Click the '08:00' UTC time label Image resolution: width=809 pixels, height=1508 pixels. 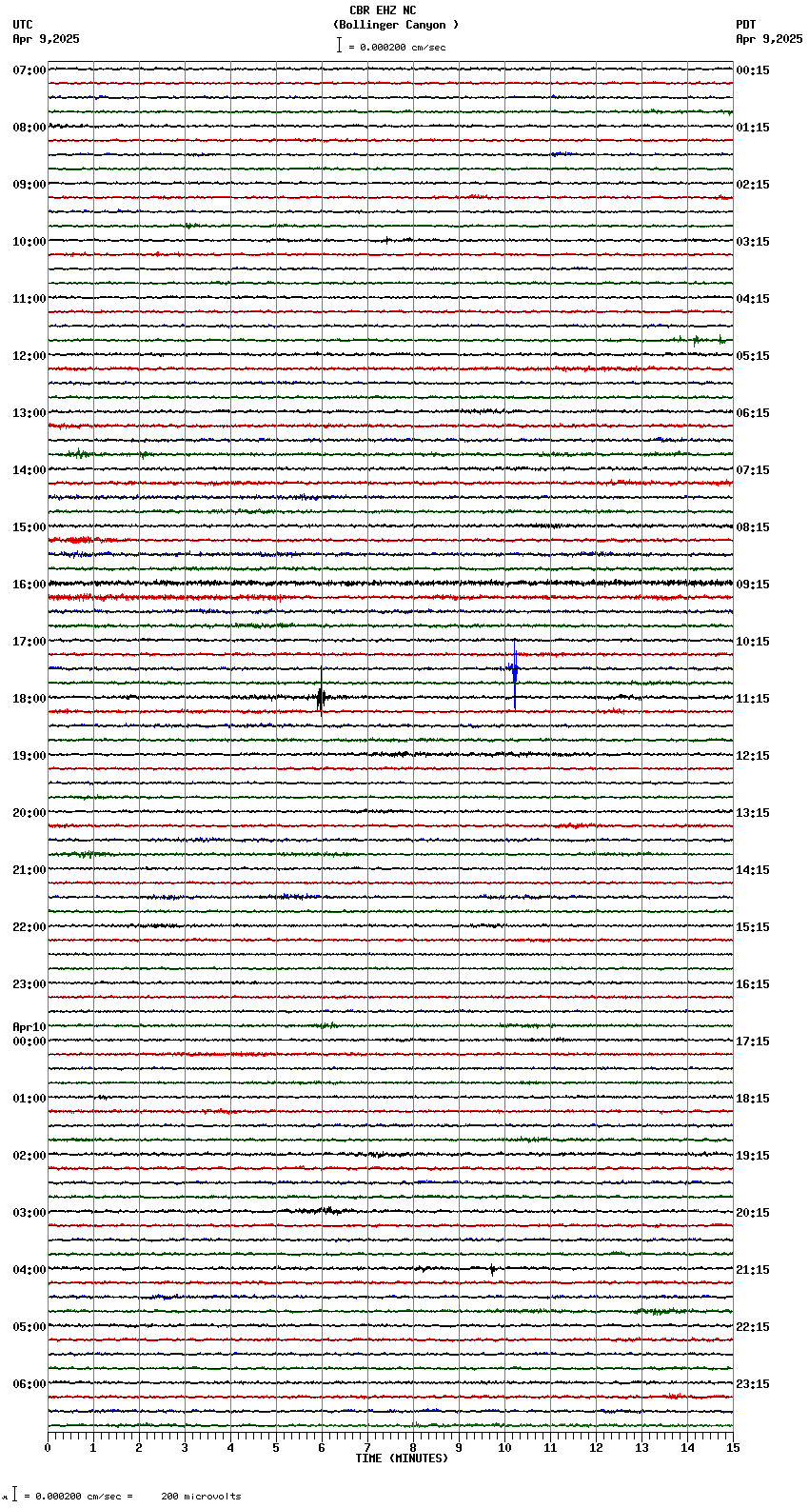(x=30, y=128)
